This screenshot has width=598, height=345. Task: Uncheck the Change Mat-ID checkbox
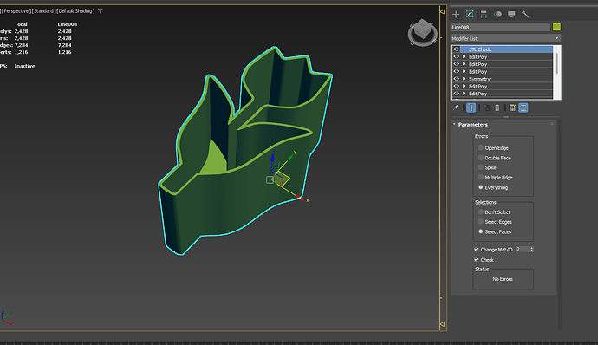pos(477,249)
